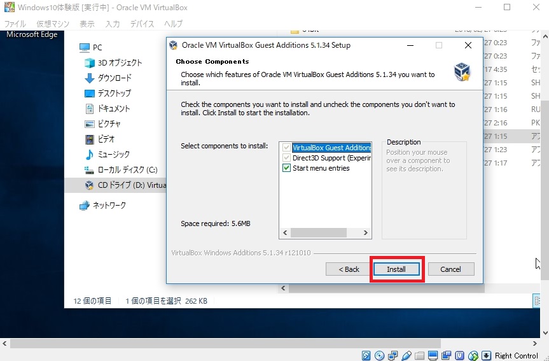Click VM window scroll right arrow
Viewport: 549px width, 361px height.
click(x=534, y=343)
